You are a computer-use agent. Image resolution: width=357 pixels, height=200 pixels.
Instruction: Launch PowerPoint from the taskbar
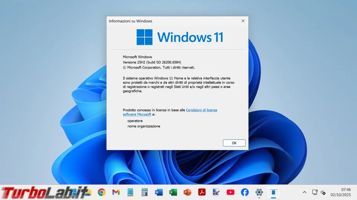click(187, 192)
